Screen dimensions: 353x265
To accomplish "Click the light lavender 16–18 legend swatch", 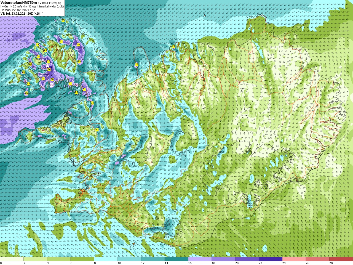I will 200,259.
